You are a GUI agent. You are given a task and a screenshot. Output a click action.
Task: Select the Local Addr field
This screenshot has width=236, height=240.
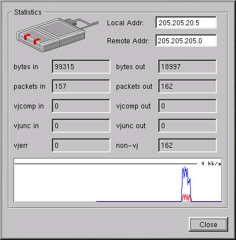pyautogui.click(x=186, y=22)
